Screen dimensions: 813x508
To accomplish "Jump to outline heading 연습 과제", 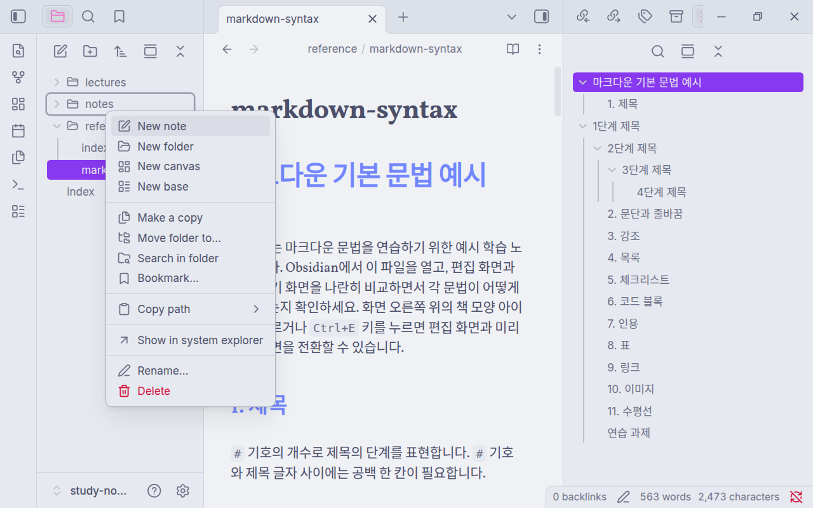I will [628, 433].
